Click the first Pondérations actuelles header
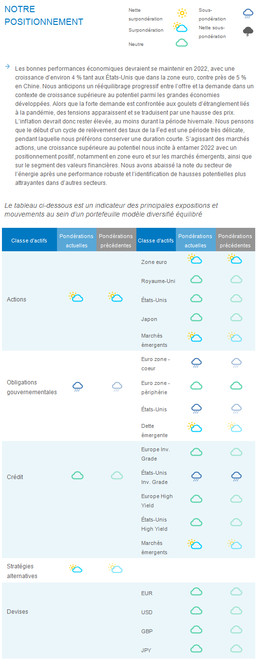Viewport: 264px width, 663px height. [76, 241]
